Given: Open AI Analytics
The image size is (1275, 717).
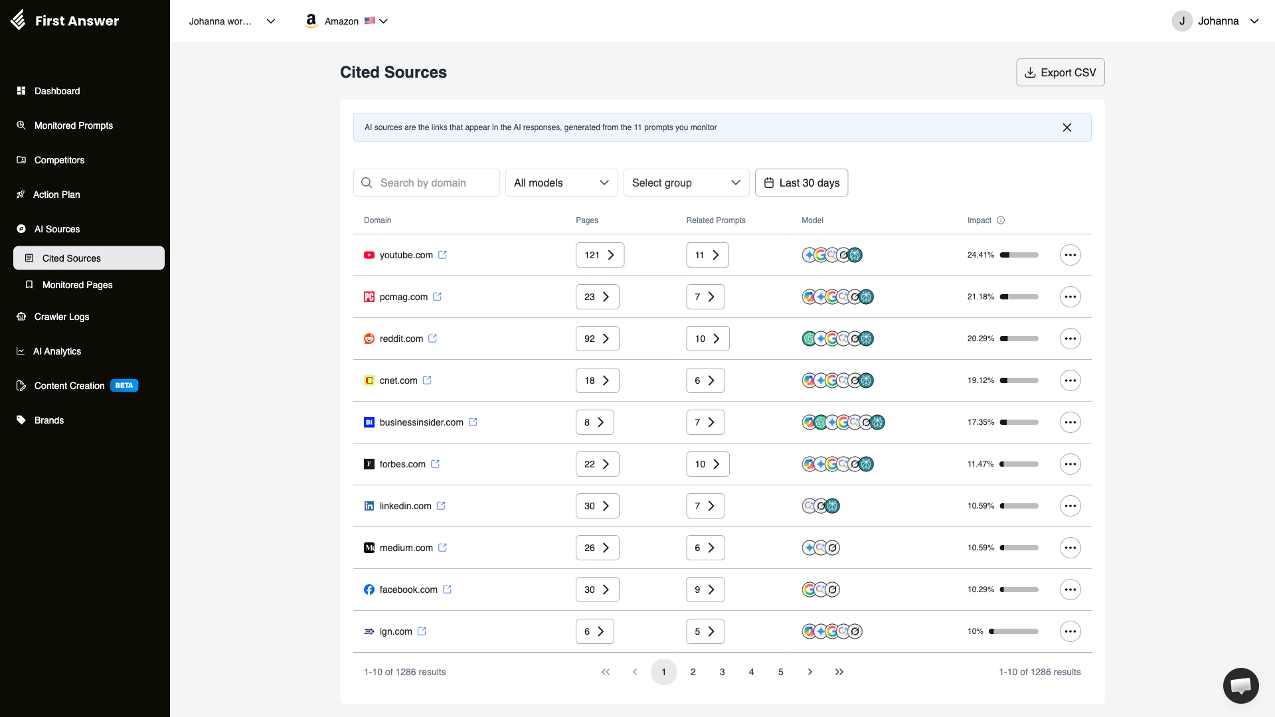Looking at the screenshot, I should tap(57, 351).
